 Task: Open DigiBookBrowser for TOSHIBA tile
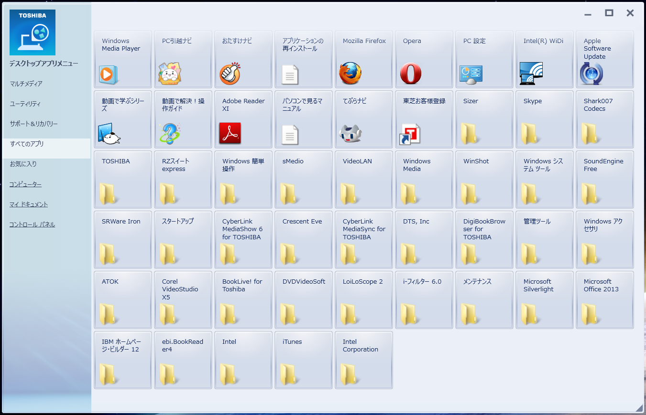[x=484, y=240]
